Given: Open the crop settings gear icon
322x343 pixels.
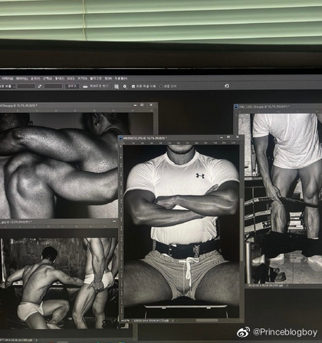Looking at the screenshot, I should [x=125, y=87].
